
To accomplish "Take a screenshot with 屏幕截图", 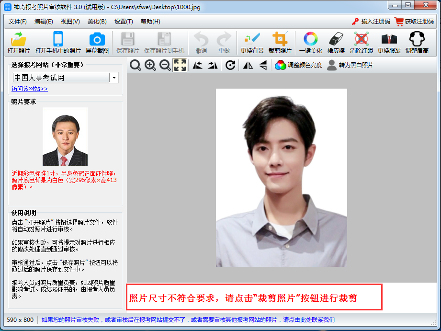I will (97, 43).
